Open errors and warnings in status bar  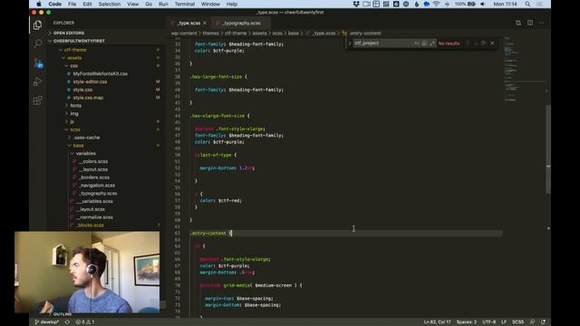click(85, 322)
